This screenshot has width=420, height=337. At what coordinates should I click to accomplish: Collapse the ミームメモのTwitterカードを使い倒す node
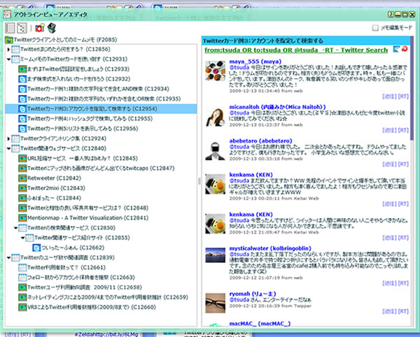(x=7, y=60)
